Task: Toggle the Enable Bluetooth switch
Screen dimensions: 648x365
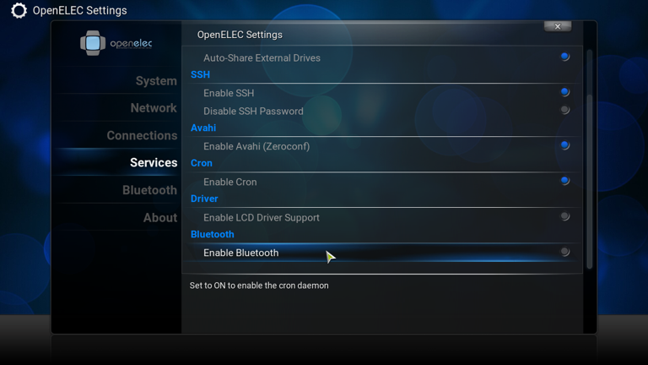Action: point(565,252)
